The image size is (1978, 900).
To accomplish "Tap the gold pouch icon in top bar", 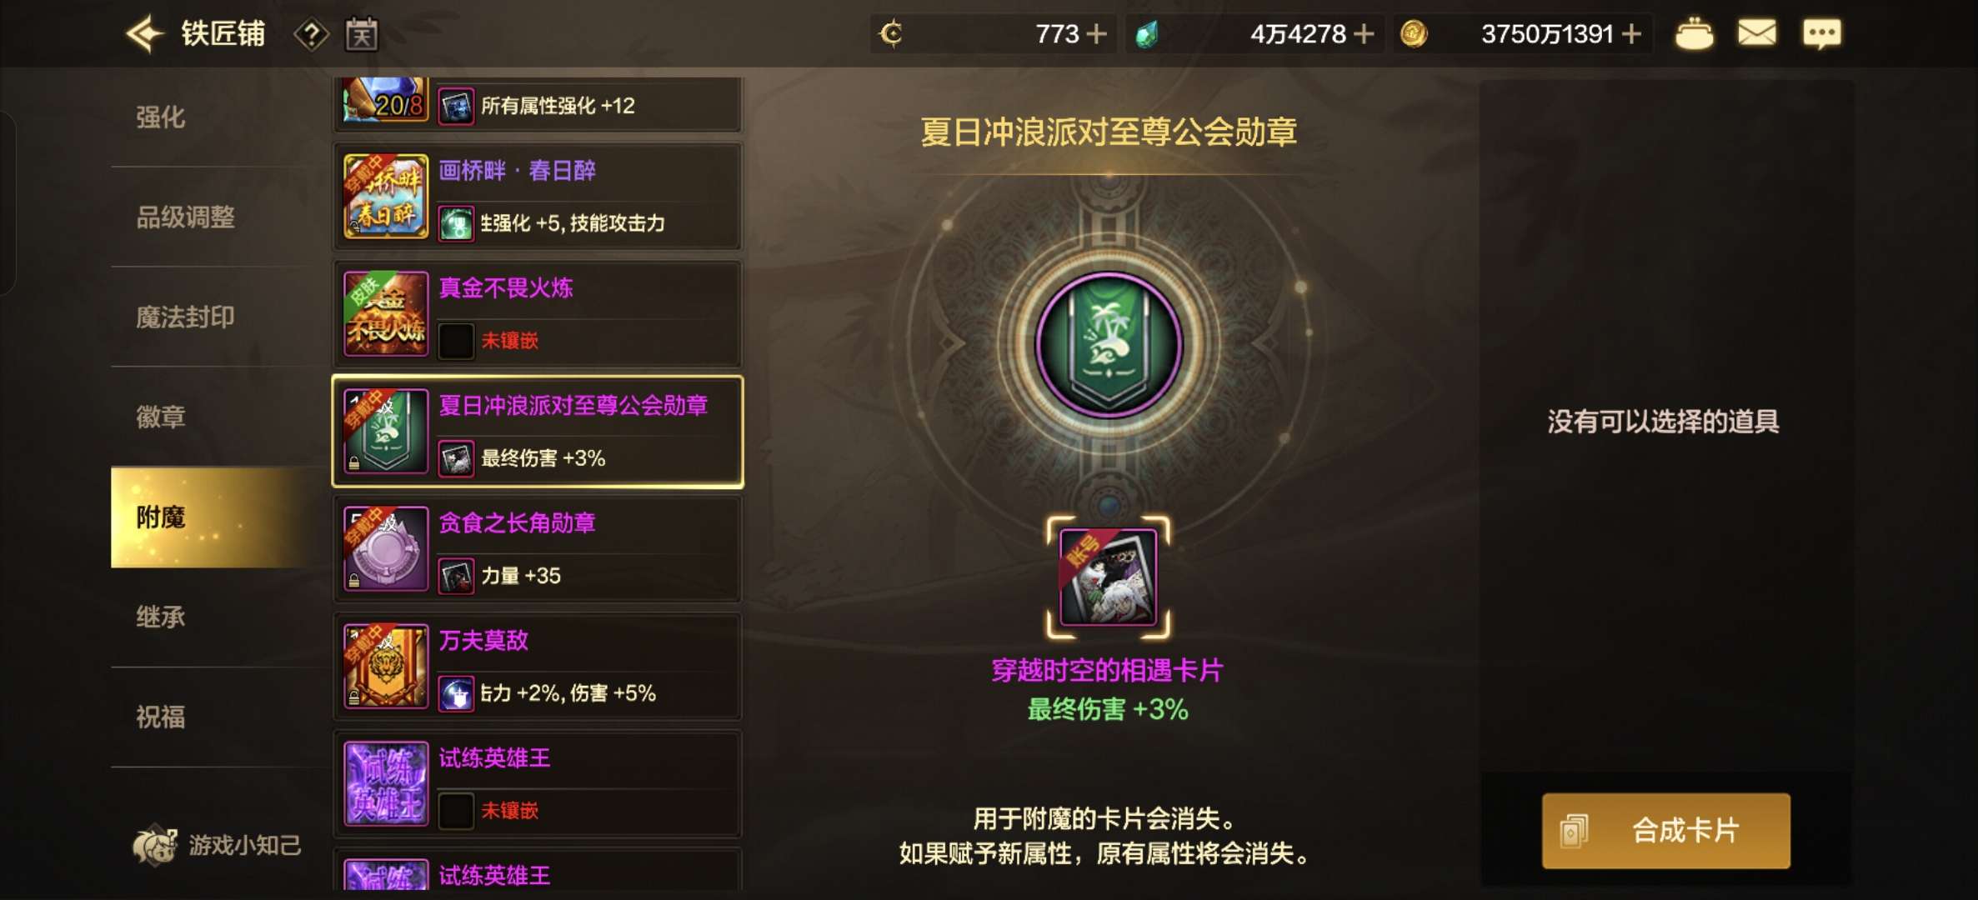I will click(x=1693, y=34).
